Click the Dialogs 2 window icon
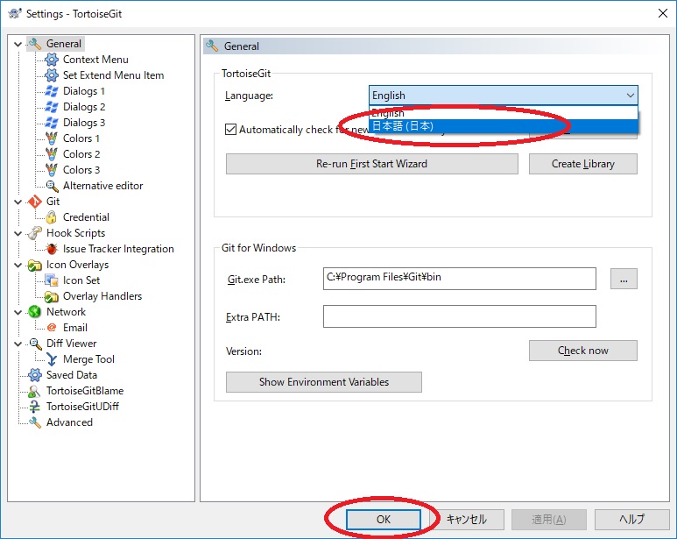Screen dimensions: 677x539 click(x=52, y=107)
